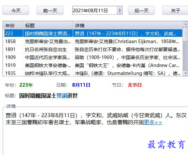Viewport: 188px width, 155px height.
Task: Click detail mentioning Sturmabteilung
Action: tap(128, 73)
